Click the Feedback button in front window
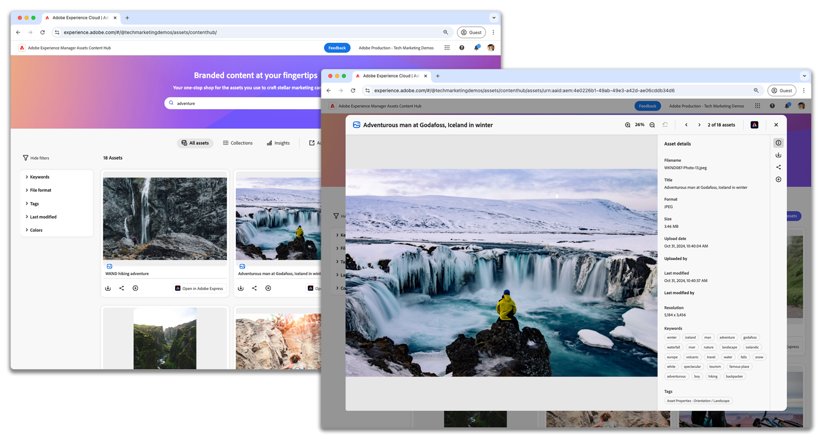This screenshot has width=822, height=439. pyautogui.click(x=647, y=106)
